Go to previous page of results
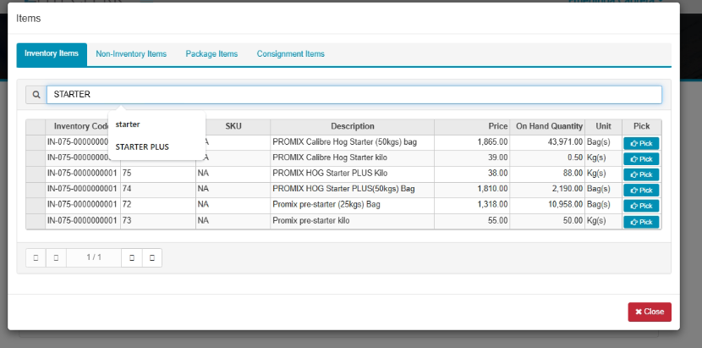 coord(56,258)
